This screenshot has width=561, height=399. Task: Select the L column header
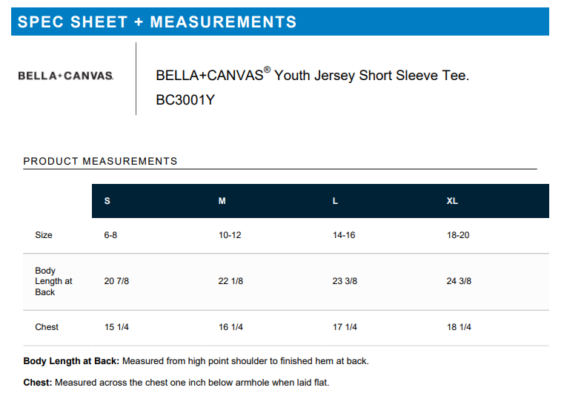[336, 201]
